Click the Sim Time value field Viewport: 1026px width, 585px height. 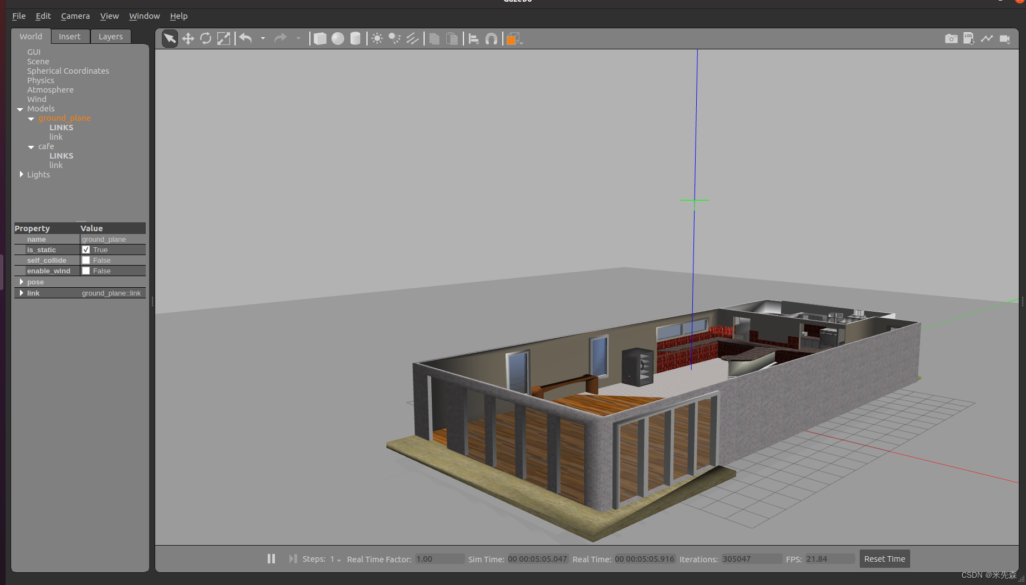click(538, 559)
